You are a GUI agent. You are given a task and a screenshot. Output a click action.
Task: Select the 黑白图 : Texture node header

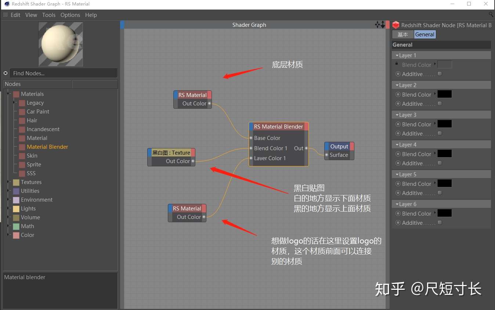(171, 152)
